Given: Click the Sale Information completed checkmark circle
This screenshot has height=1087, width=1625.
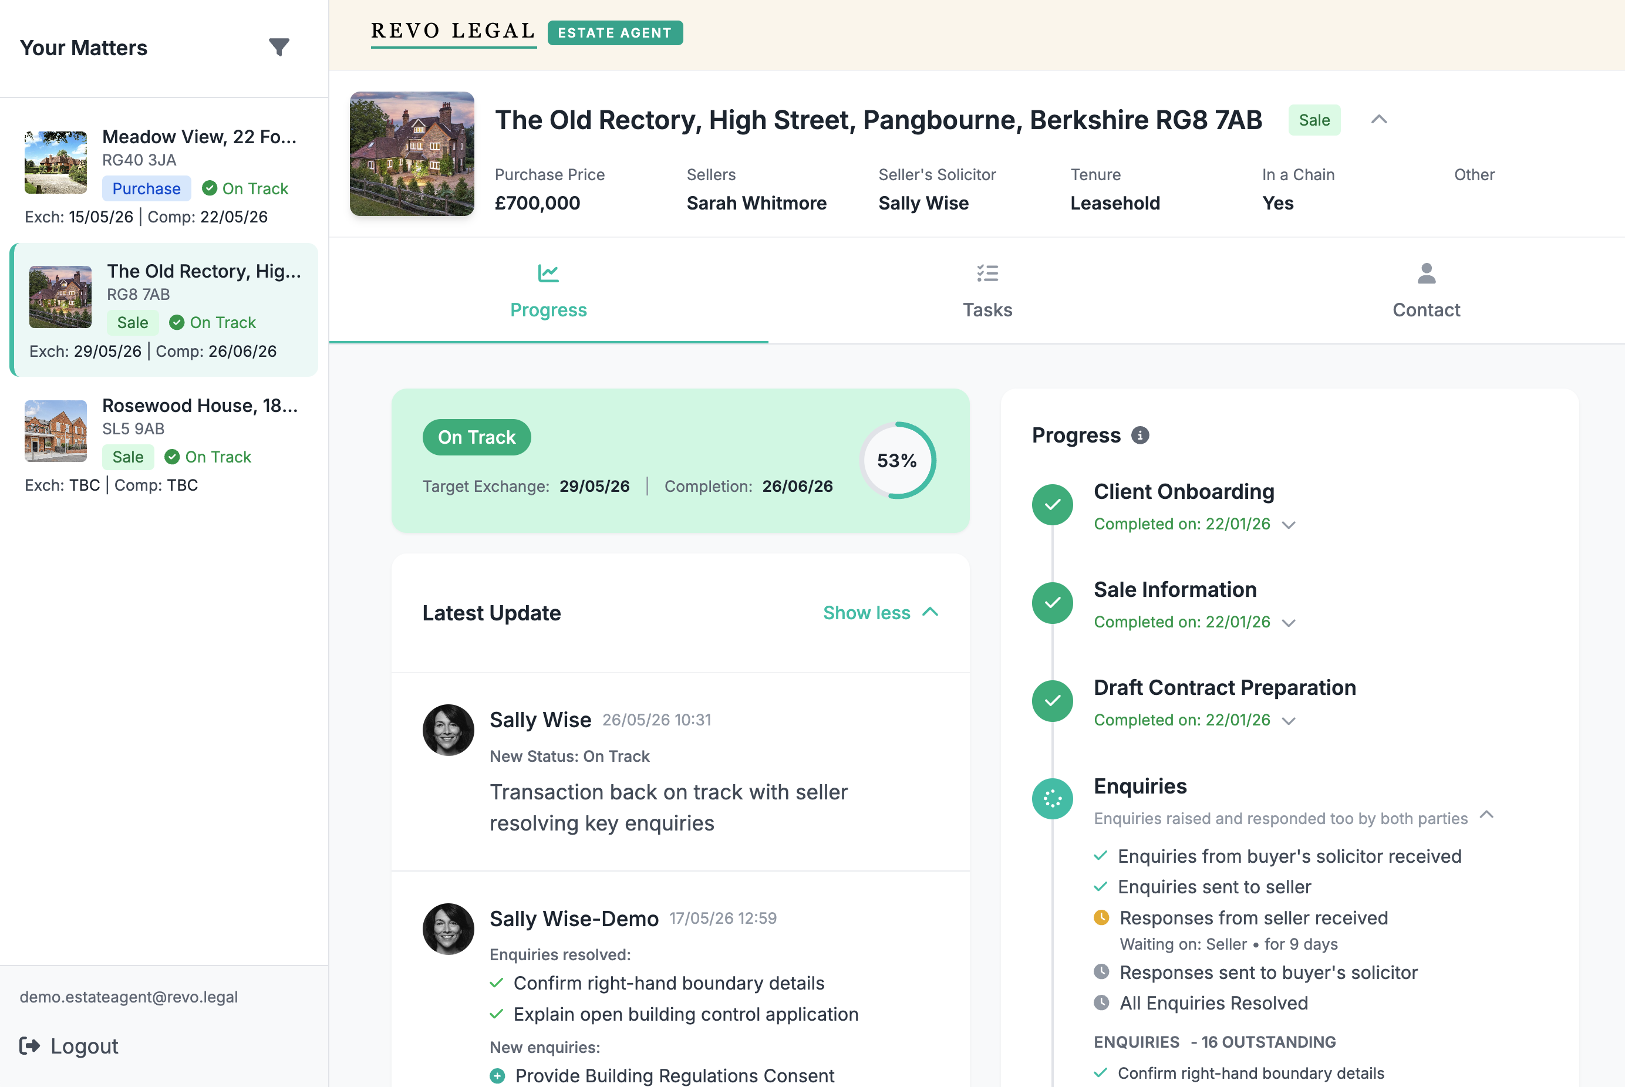Looking at the screenshot, I should pyautogui.click(x=1053, y=602).
